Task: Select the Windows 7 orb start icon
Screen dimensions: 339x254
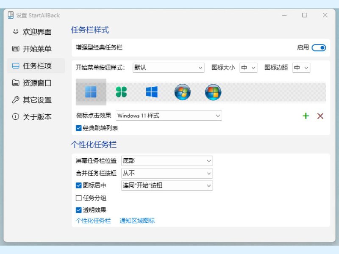Action: (183, 92)
